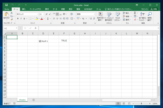This screenshot has height=108, width=163.
Task: Click the Paste clipboard icon
Action: (7, 14)
